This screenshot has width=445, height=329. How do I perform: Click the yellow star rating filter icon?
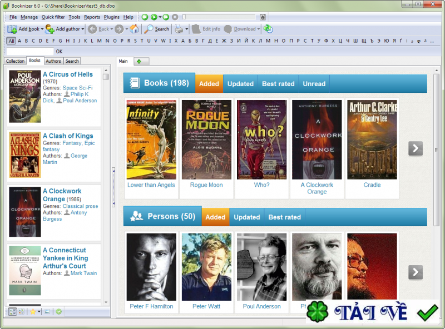coord(33,312)
